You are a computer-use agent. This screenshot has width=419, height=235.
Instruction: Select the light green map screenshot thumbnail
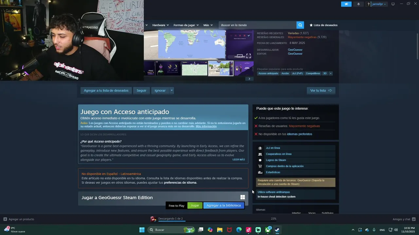click(194, 68)
